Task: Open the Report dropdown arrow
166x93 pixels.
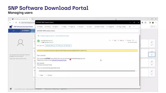Action: pyautogui.click(x=59, y=27)
